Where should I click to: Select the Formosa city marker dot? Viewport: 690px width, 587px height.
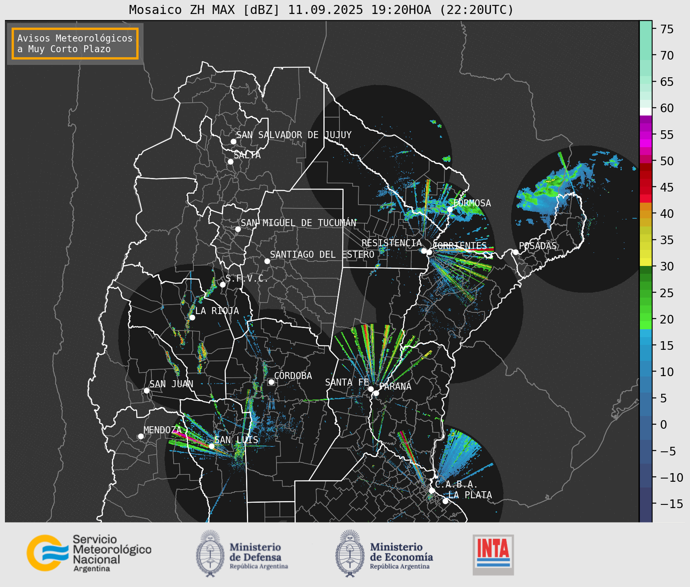(x=450, y=210)
